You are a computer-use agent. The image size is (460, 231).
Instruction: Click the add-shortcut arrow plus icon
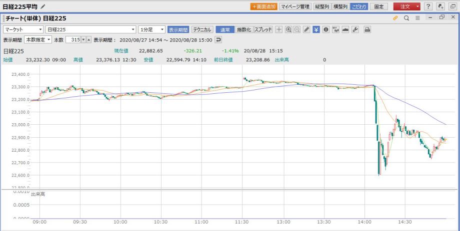440,6
